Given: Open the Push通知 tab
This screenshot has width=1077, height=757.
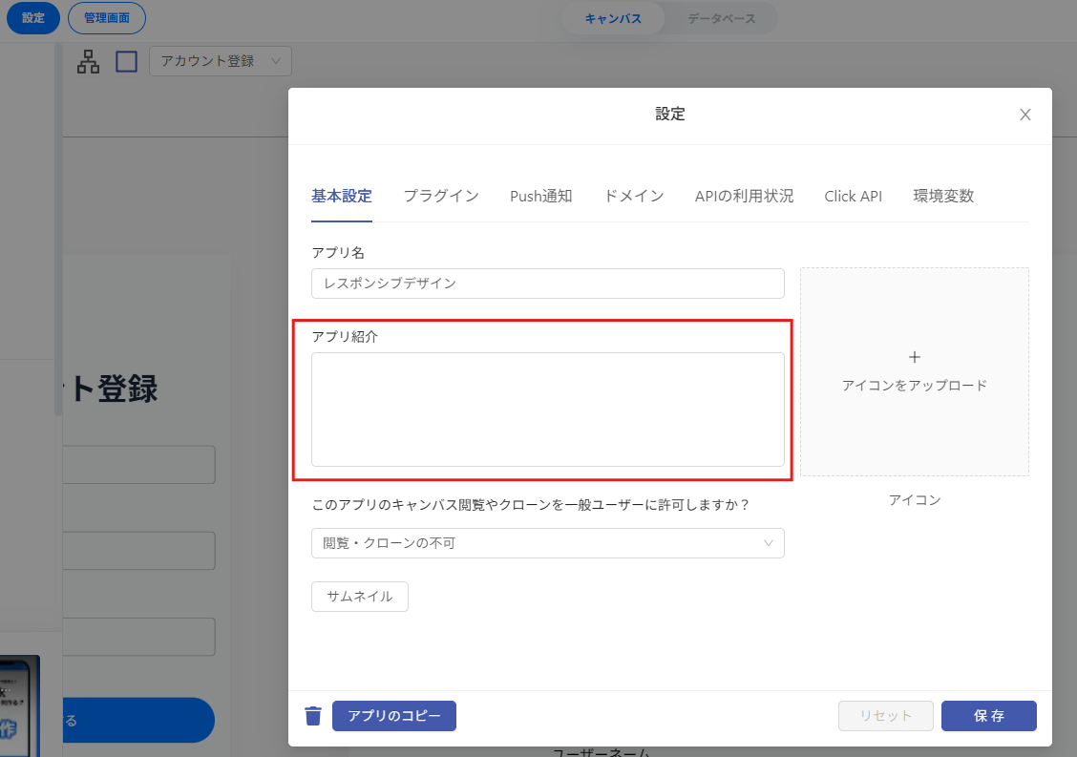Looking at the screenshot, I should pos(540,197).
